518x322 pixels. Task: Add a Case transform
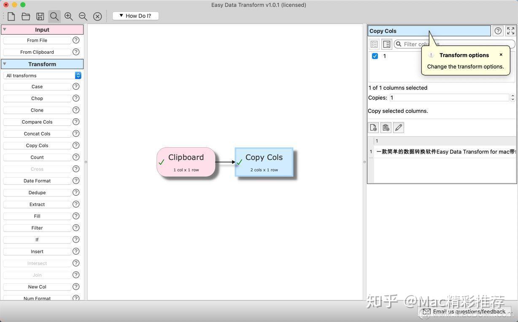(37, 87)
